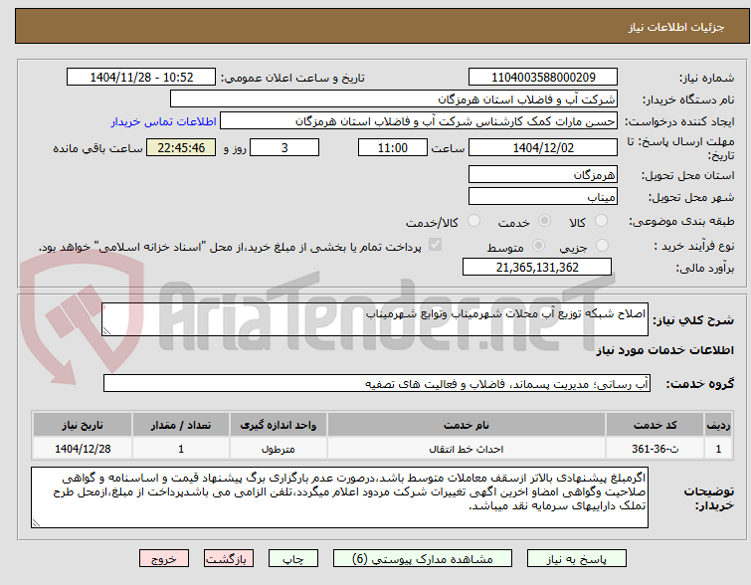Click resize handle of buyer notes textarea

click(x=36, y=523)
